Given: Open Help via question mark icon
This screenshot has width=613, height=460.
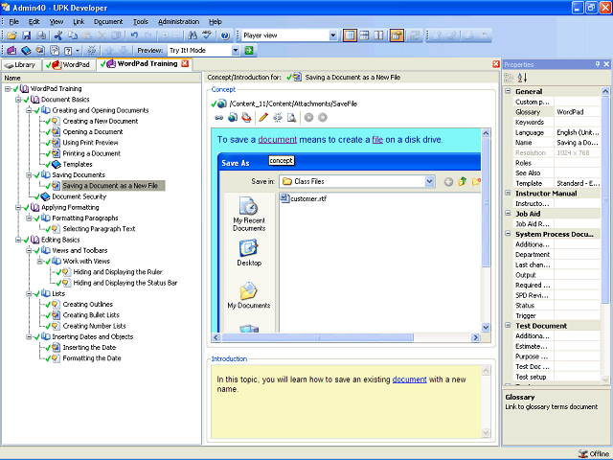Looking at the screenshot, I should 225,35.
